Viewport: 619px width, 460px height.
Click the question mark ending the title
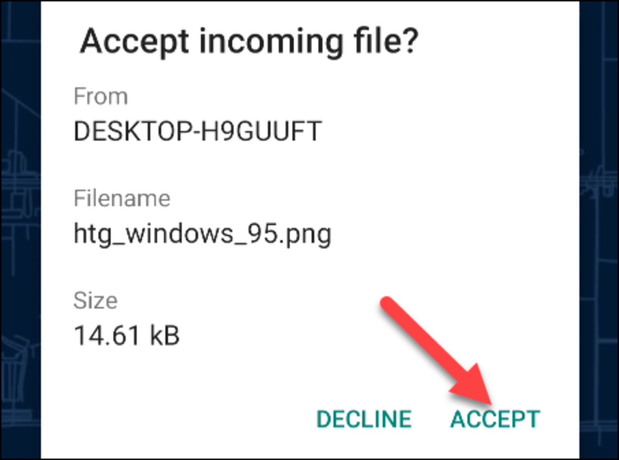(410, 41)
